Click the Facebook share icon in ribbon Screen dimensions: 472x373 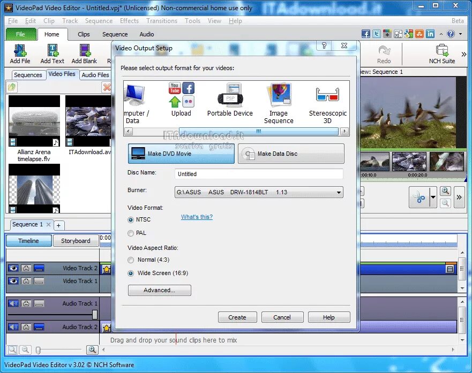(366, 34)
